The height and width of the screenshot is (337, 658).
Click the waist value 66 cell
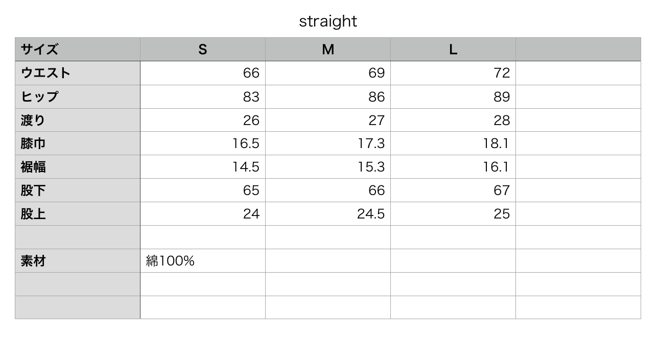pos(203,73)
